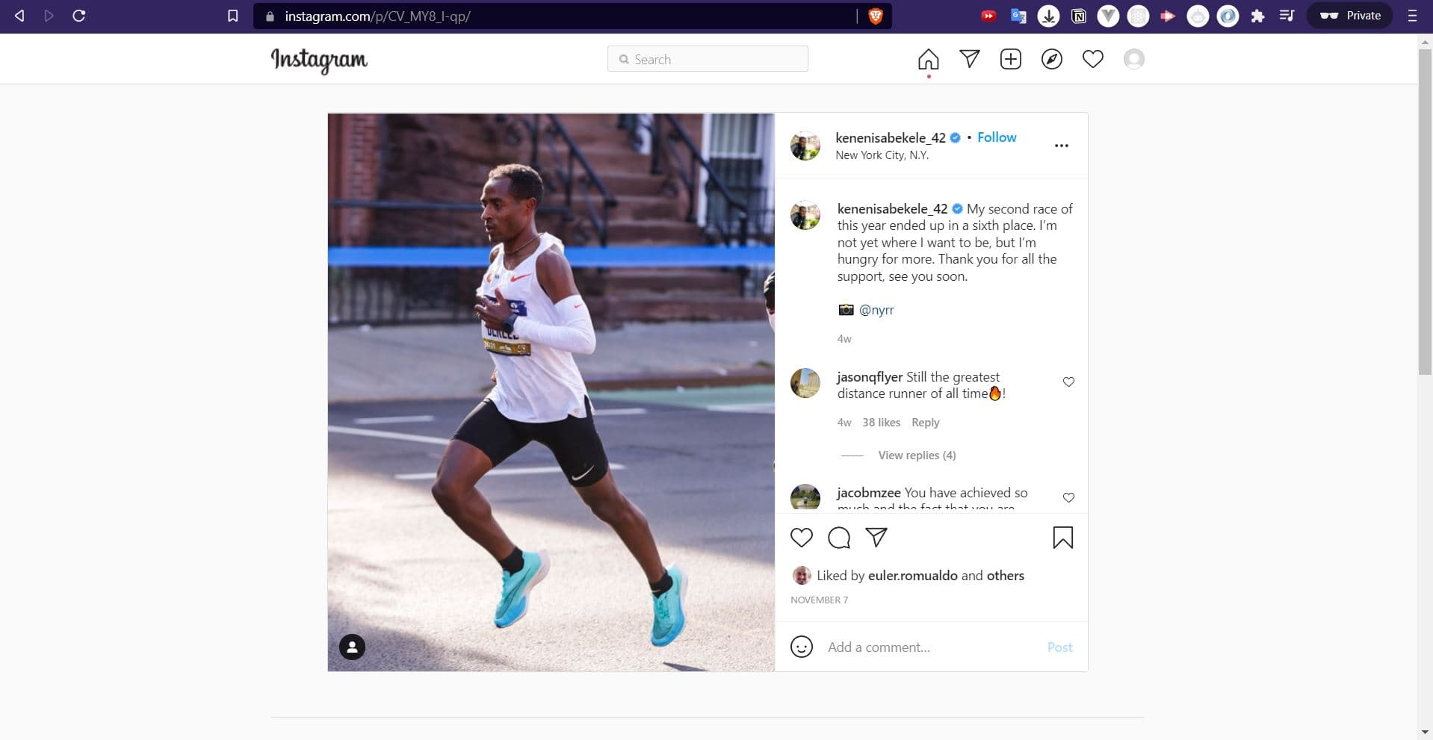Click the red YouTube extension icon

pos(988,16)
